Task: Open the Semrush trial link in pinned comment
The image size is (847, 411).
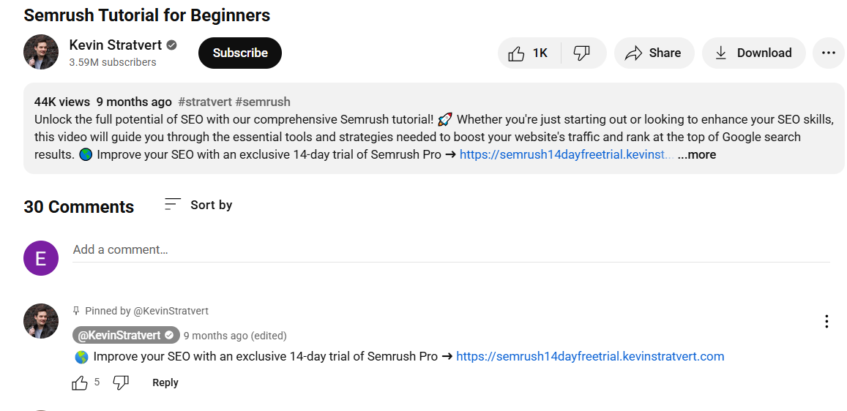Action: click(590, 357)
